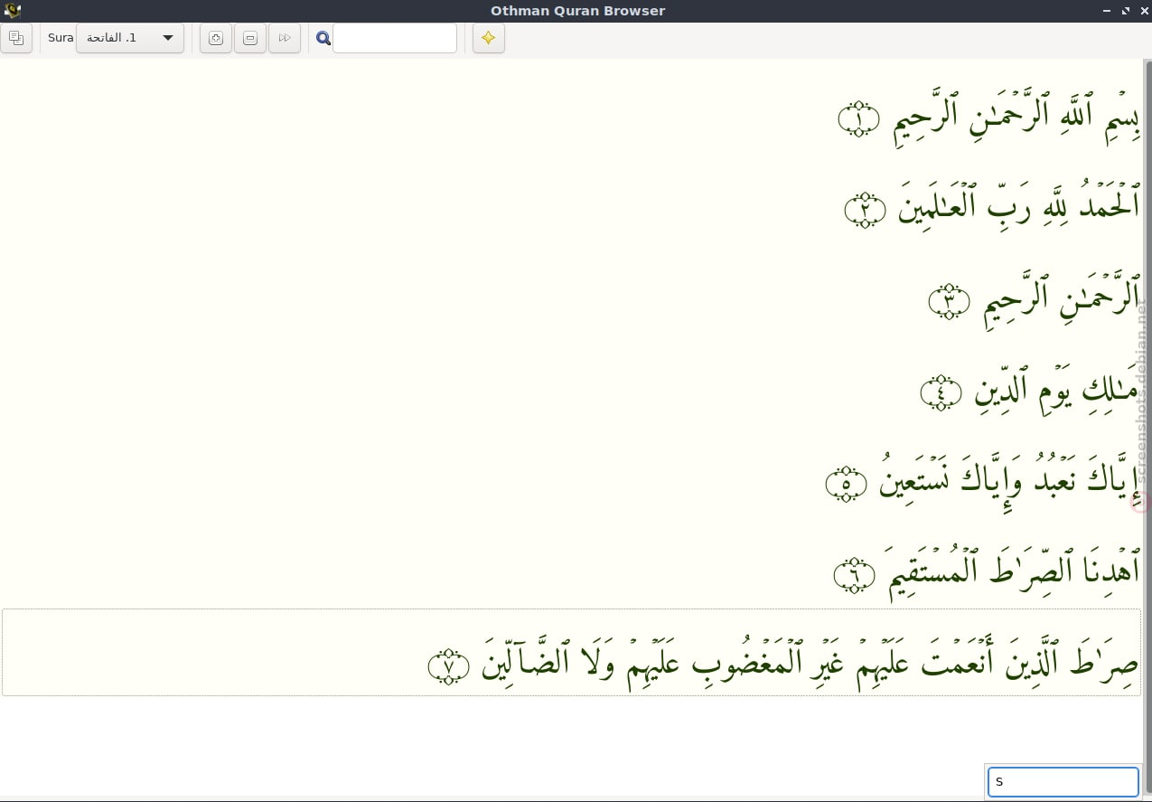Zoom out with the minus icon
The height and width of the screenshot is (802, 1152).
[250, 38]
